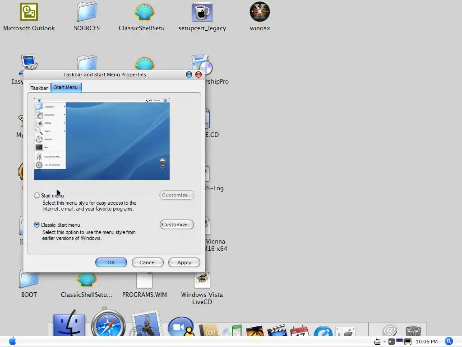This screenshot has width=462, height=347.
Task: Open iTunes icon in dock
Action: [232, 330]
